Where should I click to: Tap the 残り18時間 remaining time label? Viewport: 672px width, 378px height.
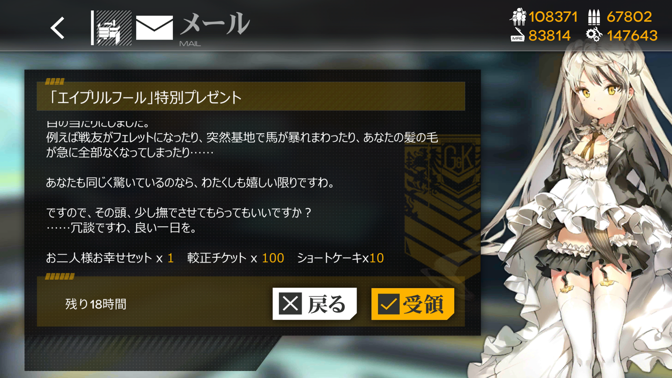(96, 304)
